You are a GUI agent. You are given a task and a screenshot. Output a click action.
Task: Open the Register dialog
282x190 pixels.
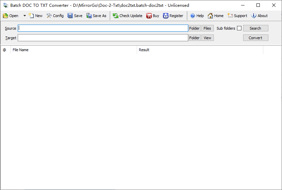pyautogui.click(x=173, y=16)
